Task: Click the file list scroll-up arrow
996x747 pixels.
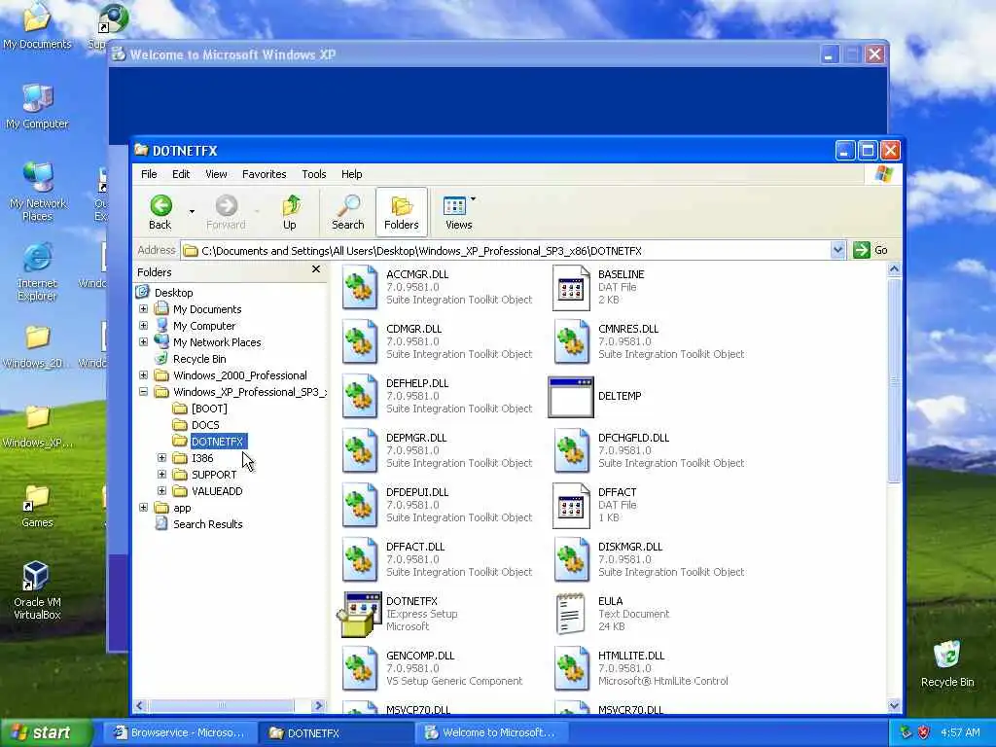Action: 894,269
